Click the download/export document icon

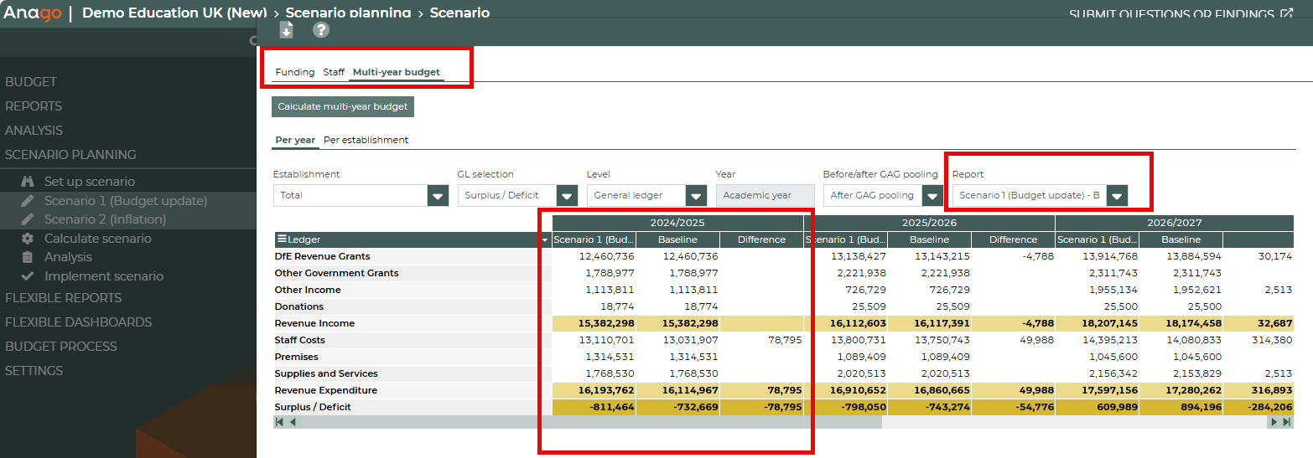tap(287, 30)
